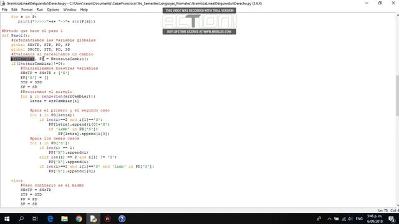Click line 'global SNoTP, STP, PP, SP'
399x224 pixels.
tap(40, 45)
